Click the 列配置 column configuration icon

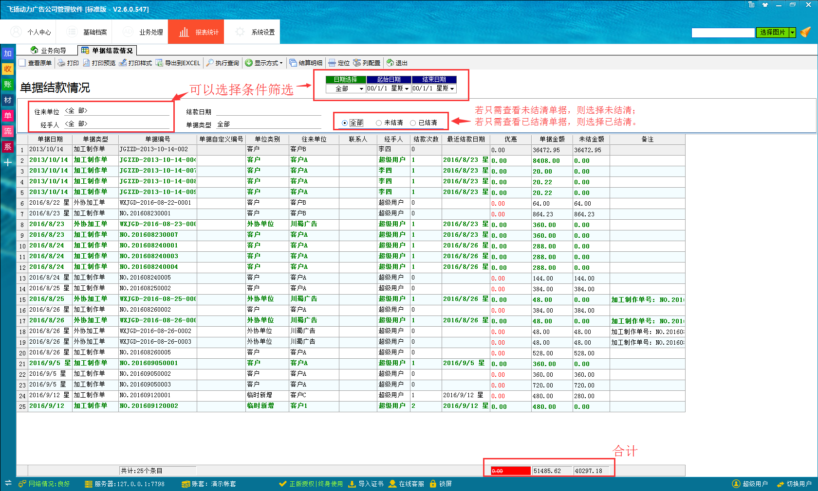(370, 62)
